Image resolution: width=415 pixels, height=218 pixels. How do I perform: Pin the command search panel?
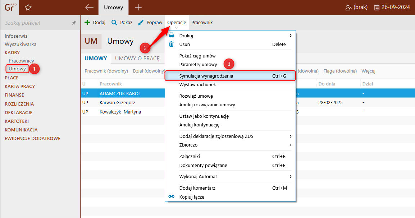(x=74, y=23)
